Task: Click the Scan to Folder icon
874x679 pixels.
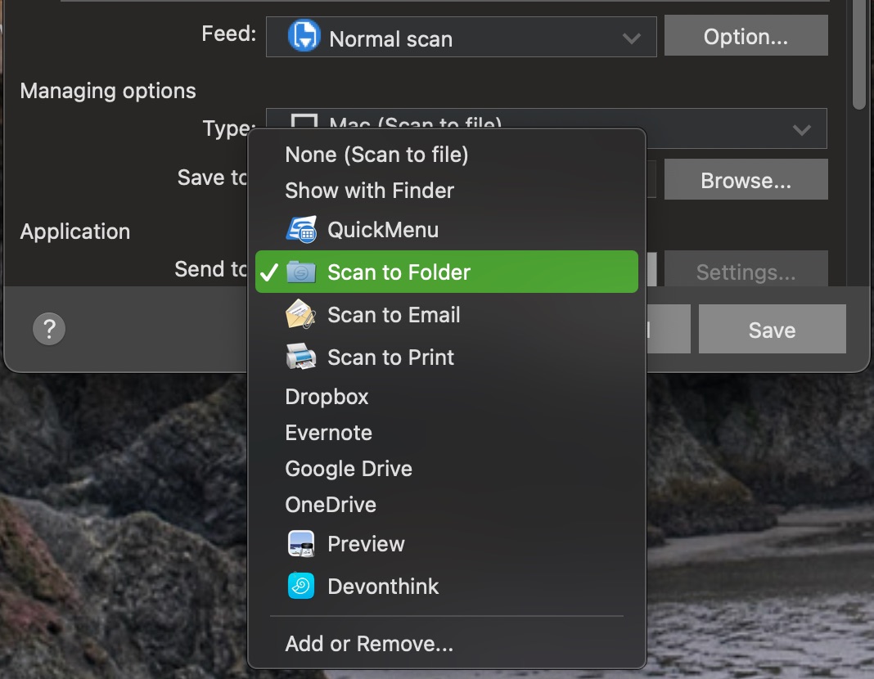Action: click(x=301, y=272)
